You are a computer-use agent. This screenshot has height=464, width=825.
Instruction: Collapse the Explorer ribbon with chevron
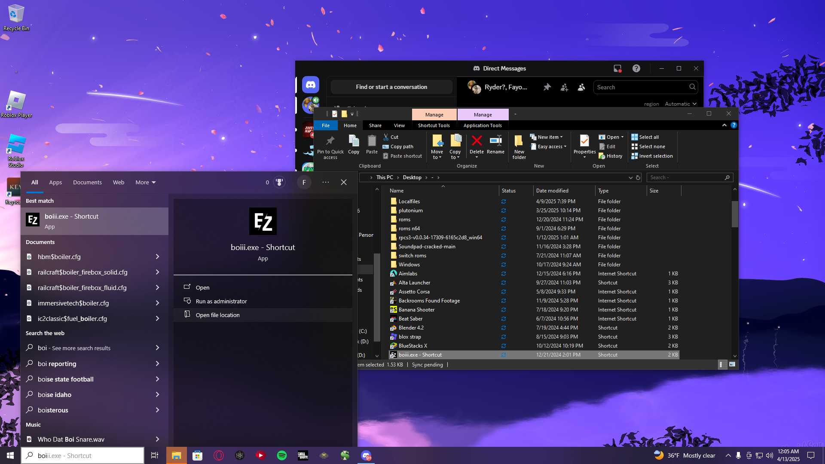tap(724, 125)
